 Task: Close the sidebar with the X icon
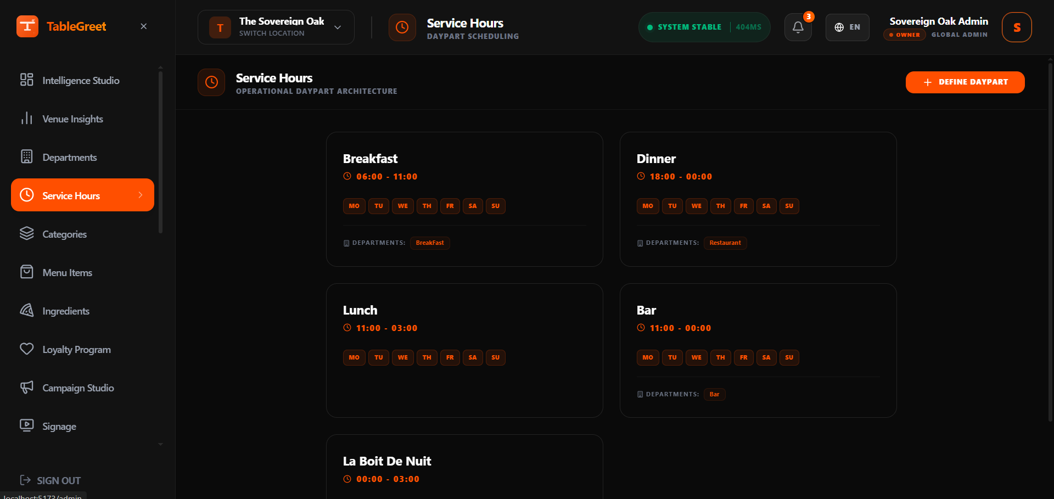pos(143,26)
